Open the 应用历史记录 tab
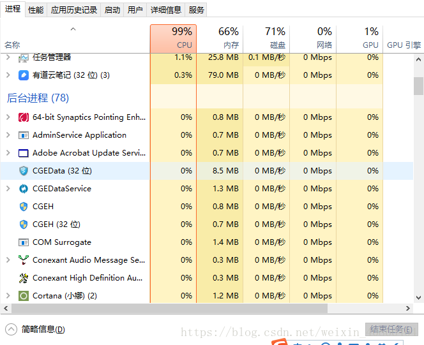Screen dimensions: 424x345 [74, 10]
